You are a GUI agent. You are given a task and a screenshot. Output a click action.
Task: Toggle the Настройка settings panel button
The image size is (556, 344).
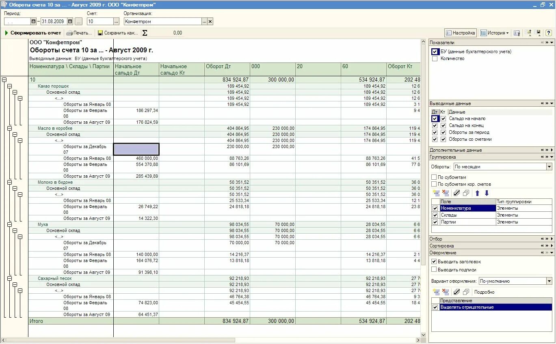pos(461,33)
